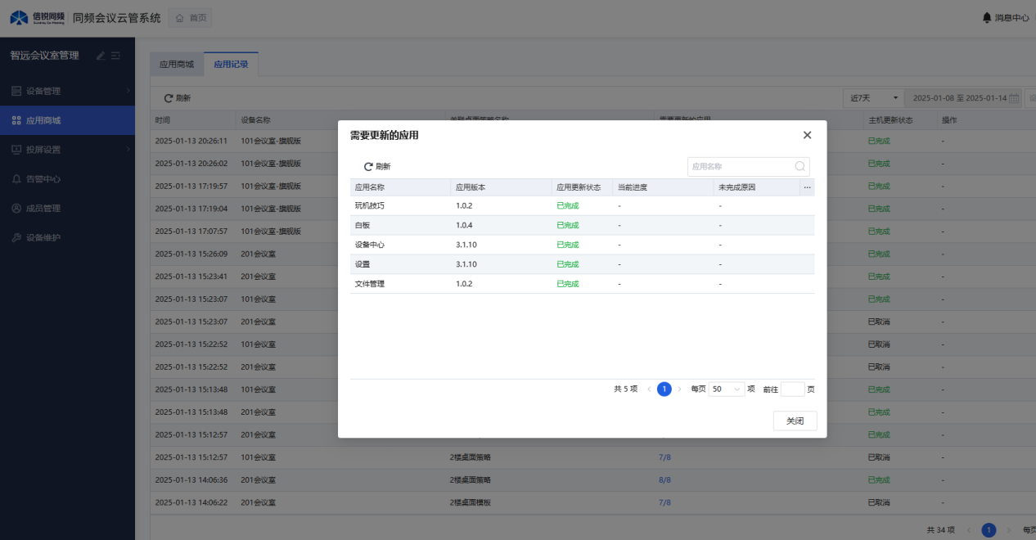Open the 告警中心 sidebar item
1036x540 pixels.
point(43,179)
